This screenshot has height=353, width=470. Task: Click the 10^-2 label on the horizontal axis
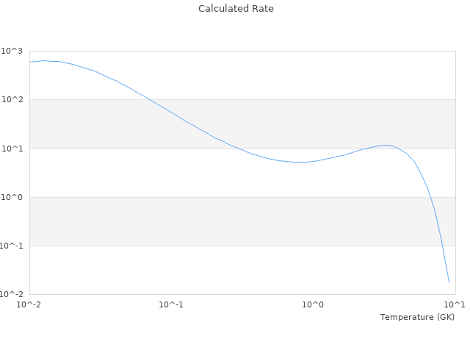(x=29, y=304)
